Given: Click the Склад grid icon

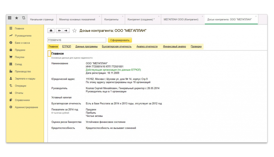Looking at the screenshot, I should point(11,64).
